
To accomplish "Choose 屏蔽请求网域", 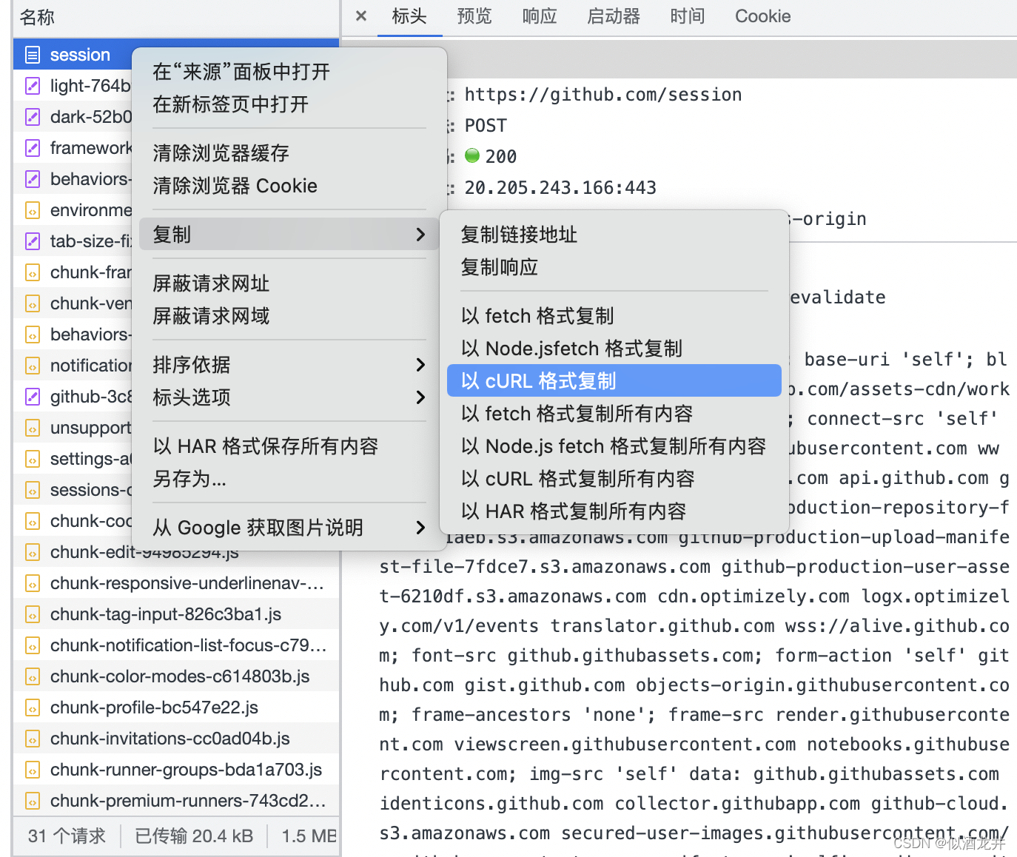I will (289, 316).
